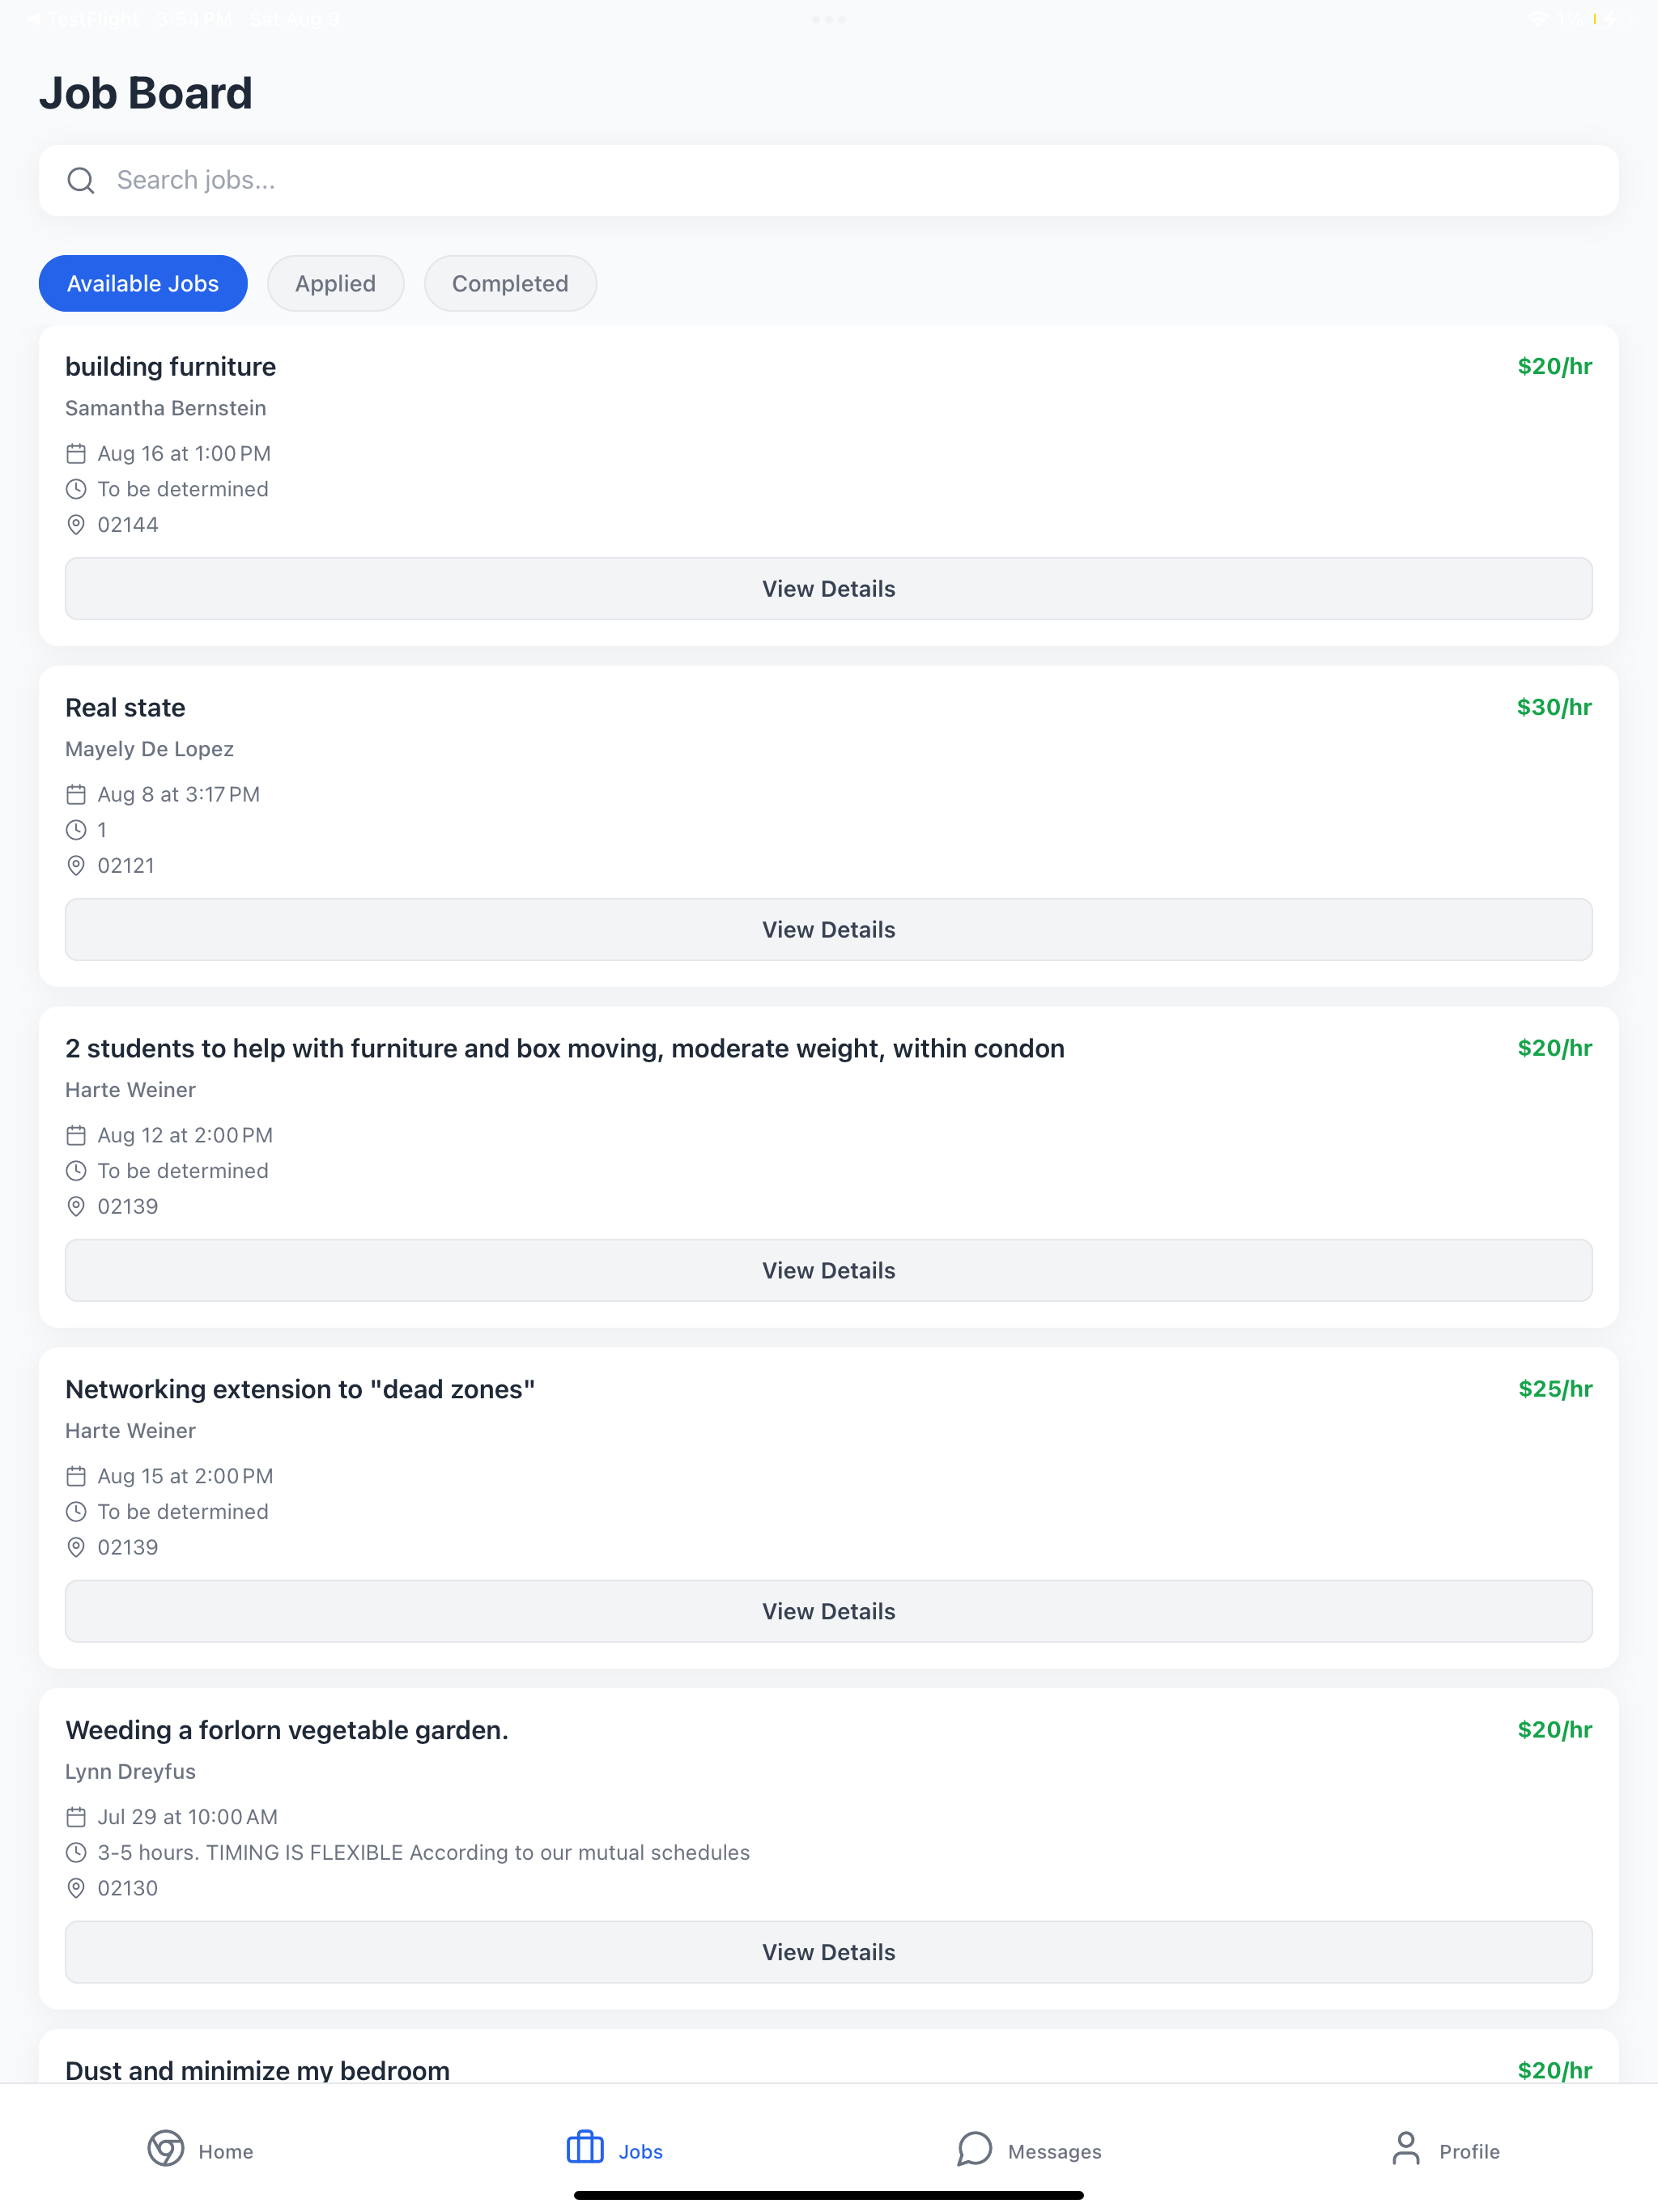View details for Real state job

tap(828, 930)
